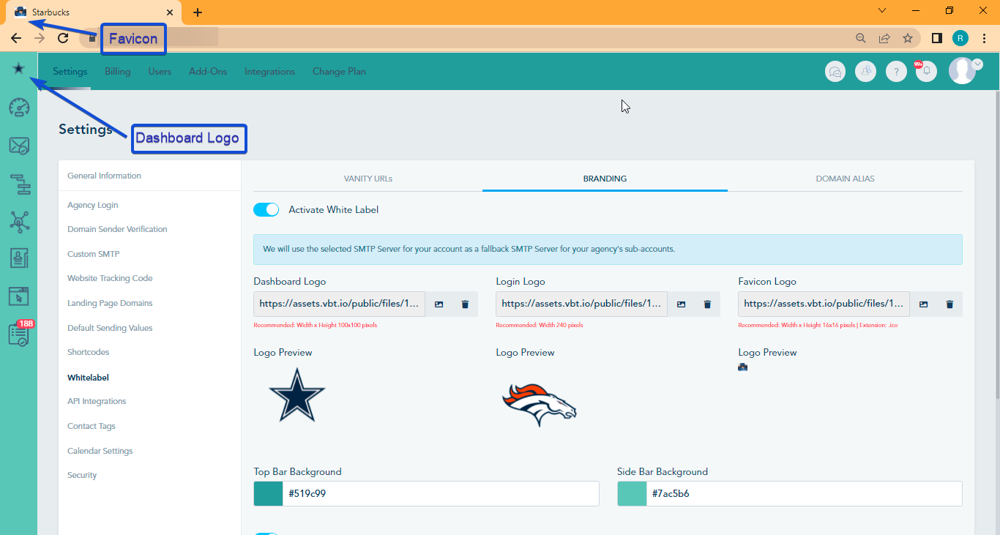Open Chrome profile R button
This screenshot has height=535, width=1000.
pos(960,38)
